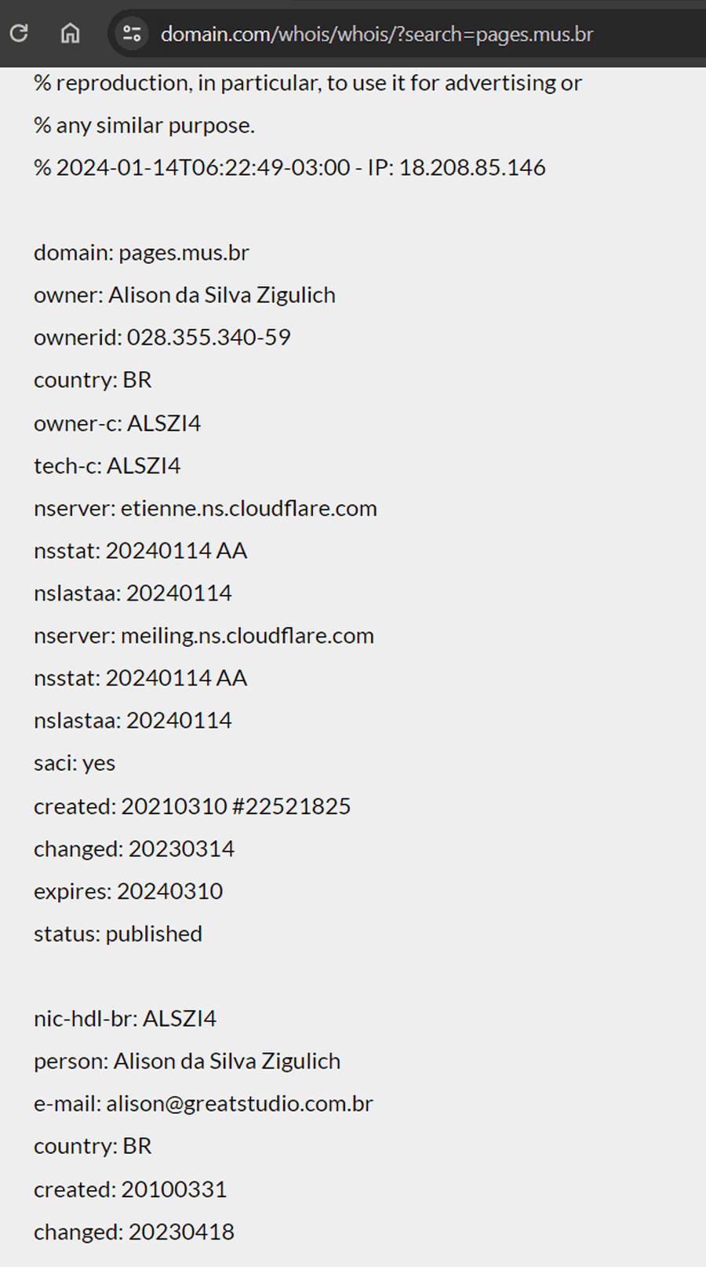Click the created 20210310 #22521825 line
706x1267 pixels.
(192, 806)
